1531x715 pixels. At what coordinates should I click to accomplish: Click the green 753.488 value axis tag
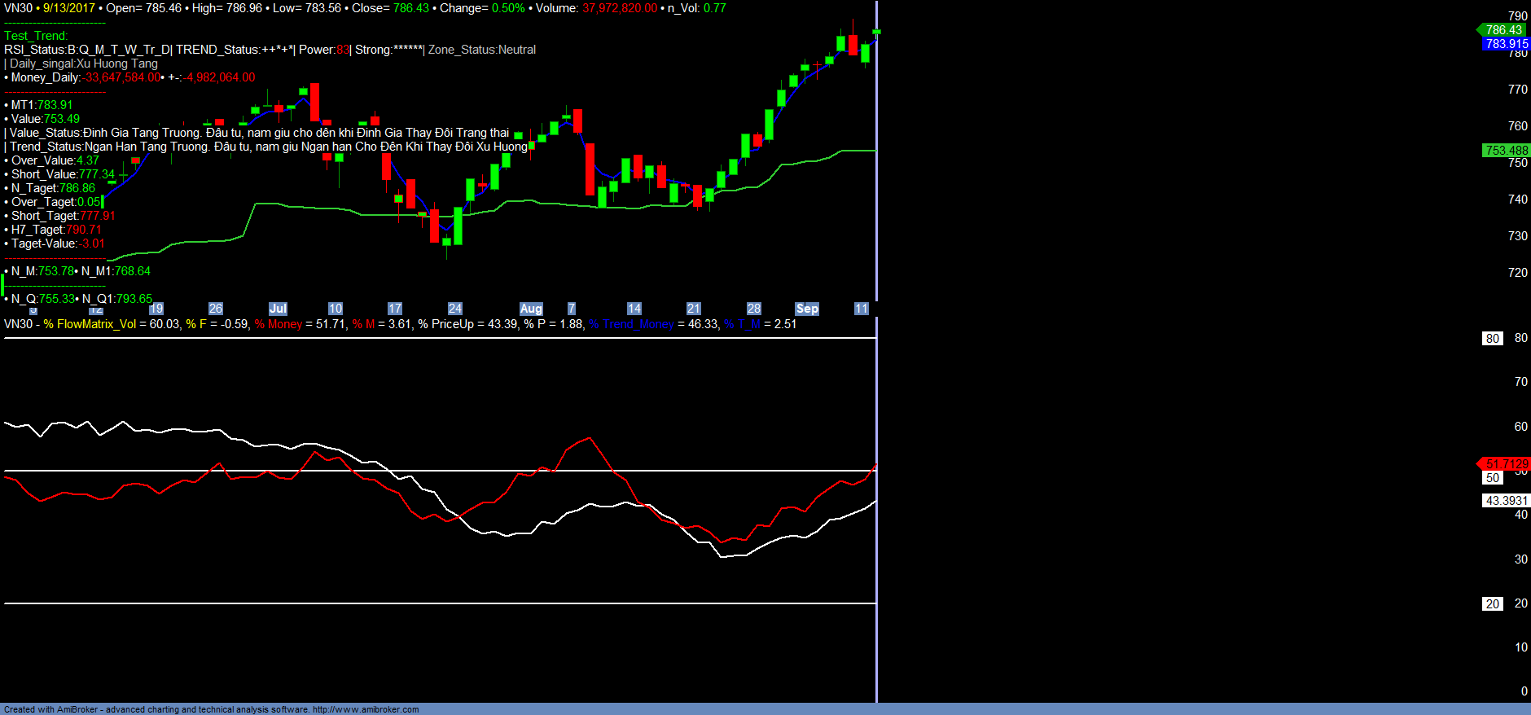pos(1506,151)
